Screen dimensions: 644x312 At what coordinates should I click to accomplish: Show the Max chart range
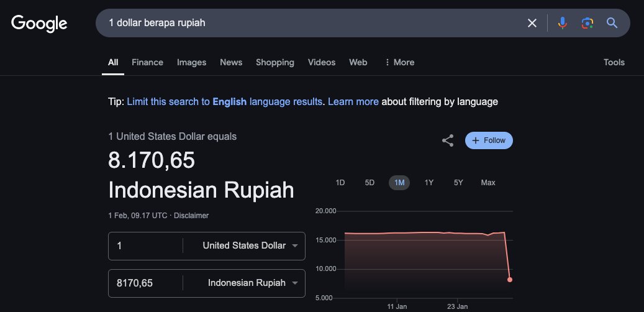488,183
